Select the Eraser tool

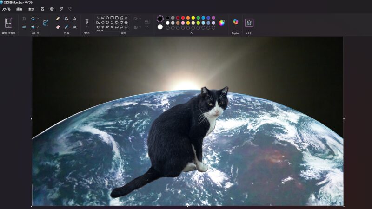58,27
